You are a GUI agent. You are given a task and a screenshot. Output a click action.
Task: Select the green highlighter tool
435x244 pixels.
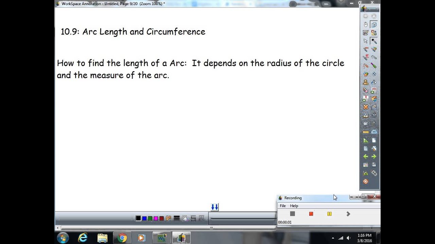click(374, 66)
